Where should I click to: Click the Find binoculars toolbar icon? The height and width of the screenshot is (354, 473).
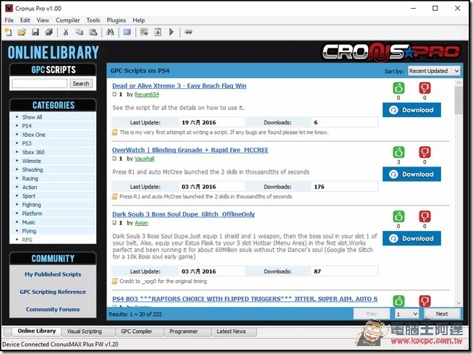coord(110,32)
